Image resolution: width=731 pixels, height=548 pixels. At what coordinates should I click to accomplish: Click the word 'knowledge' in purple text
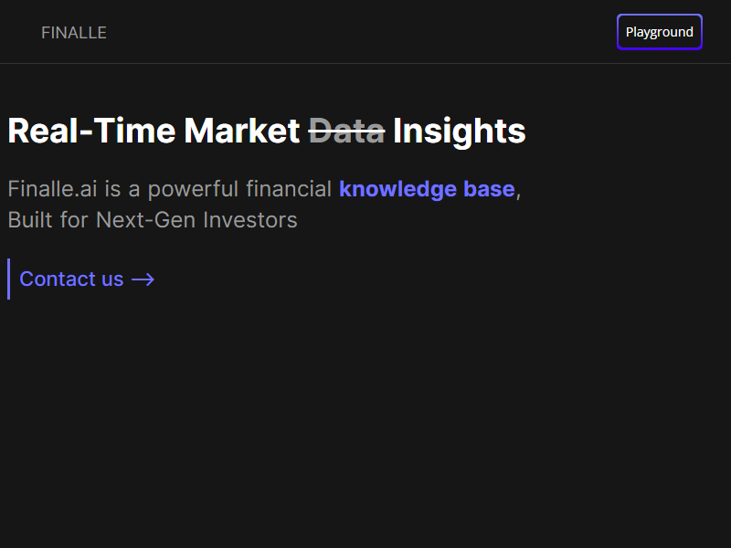tap(397, 190)
